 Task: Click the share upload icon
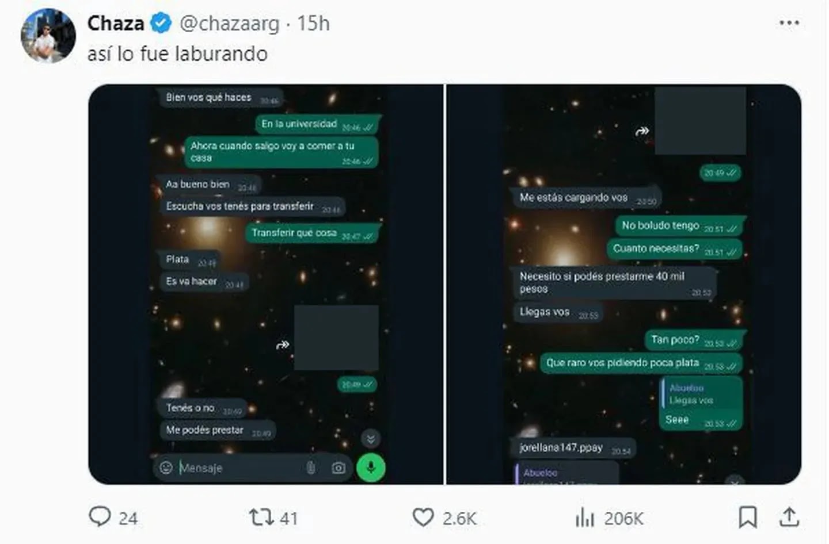(x=789, y=517)
